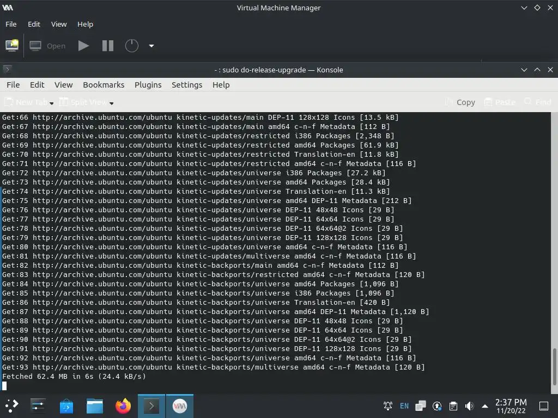558x418 pixels.
Task: Open View menu in Virtual Machine Manager
Action: point(59,24)
